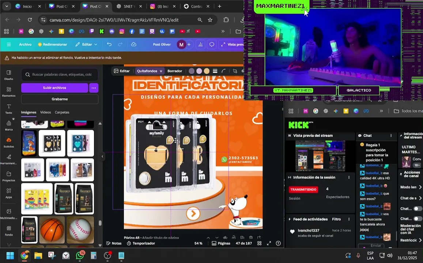The width and height of the screenshot is (423, 263).
Task: Enter fullscreen presentation mode
Action: [269, 243]
